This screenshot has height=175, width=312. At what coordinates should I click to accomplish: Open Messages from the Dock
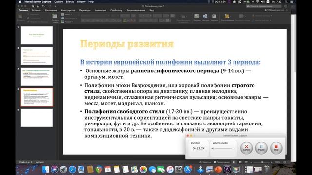click(152, 169)
